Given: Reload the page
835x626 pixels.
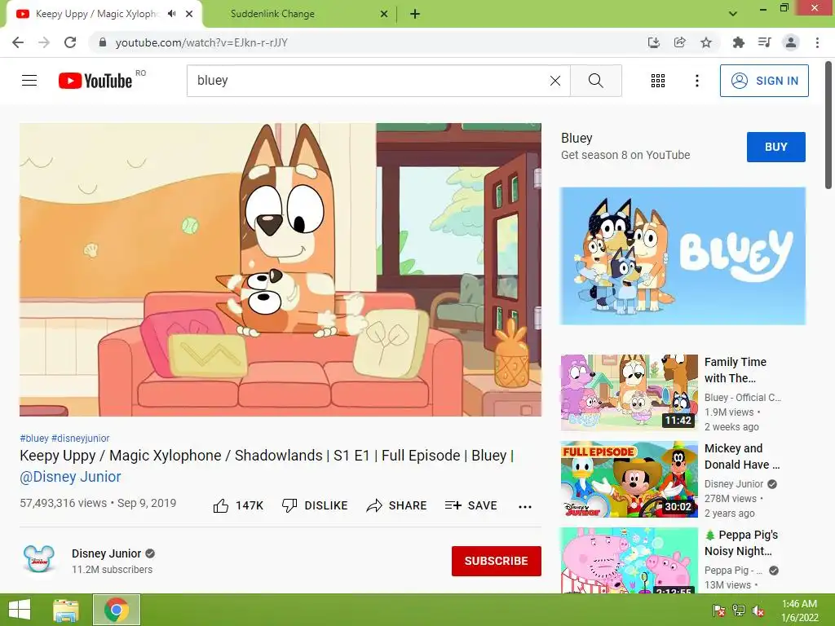Looking at the screenshot, I should pos(70,42).
